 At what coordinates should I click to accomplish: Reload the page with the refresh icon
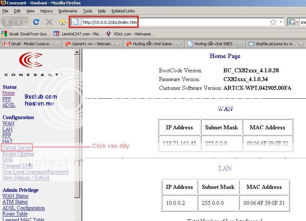click(36, 22)
